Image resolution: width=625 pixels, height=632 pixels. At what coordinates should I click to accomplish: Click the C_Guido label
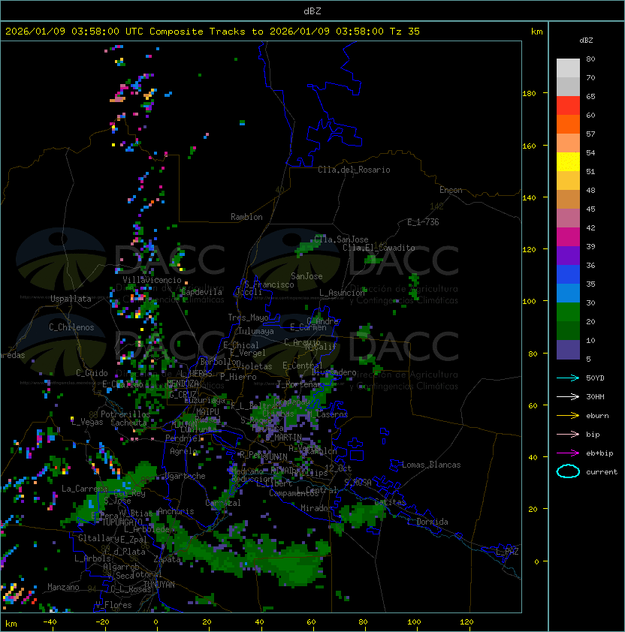92,373
